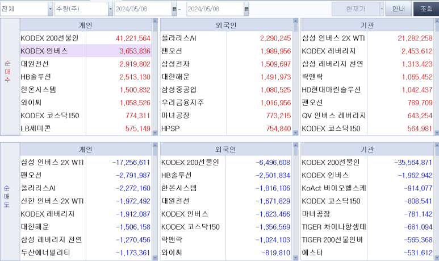Select 신한 인버스 2X WTI row
The width and height of the screenshot is (439, 261).
[x=86, y=201]
